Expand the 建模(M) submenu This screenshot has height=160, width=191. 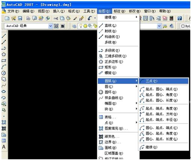119,17
